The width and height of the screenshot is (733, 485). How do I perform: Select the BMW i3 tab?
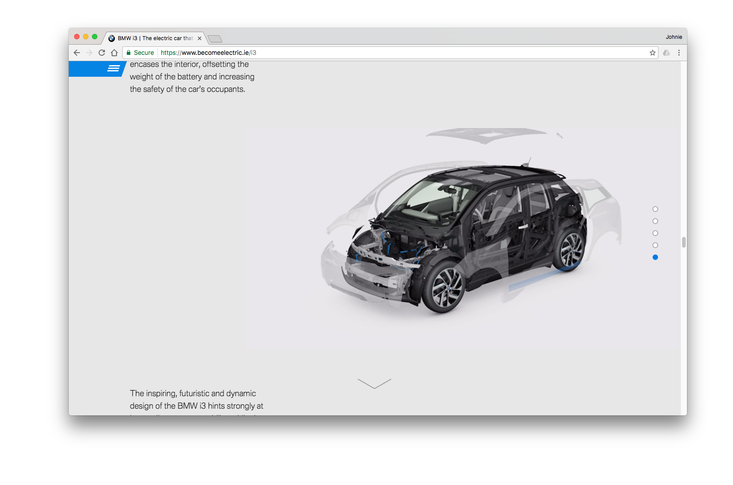click(154, 38)
